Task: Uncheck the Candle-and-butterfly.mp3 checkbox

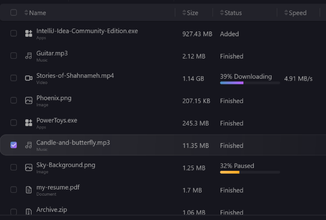Action: pos(13,145)
